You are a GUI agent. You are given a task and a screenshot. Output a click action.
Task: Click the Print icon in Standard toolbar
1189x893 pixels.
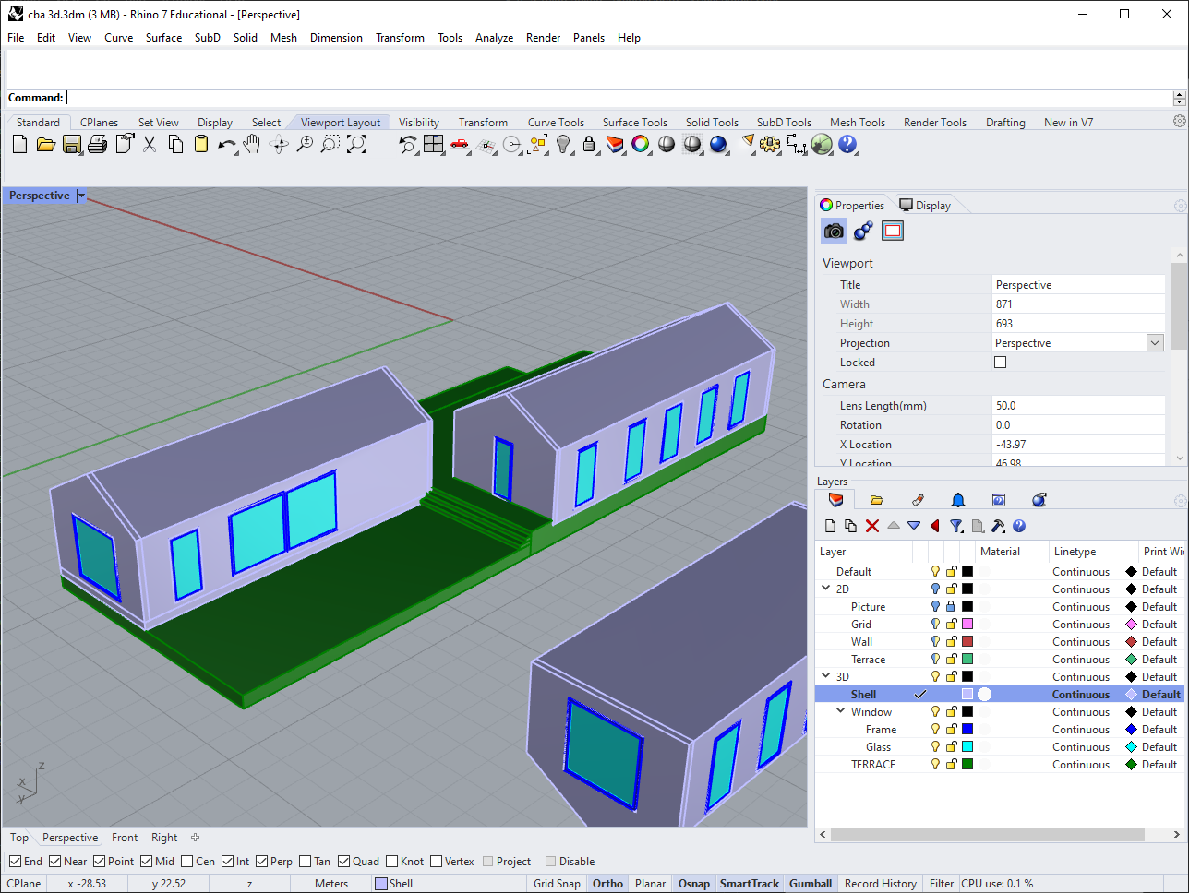(x=98, y=144)
